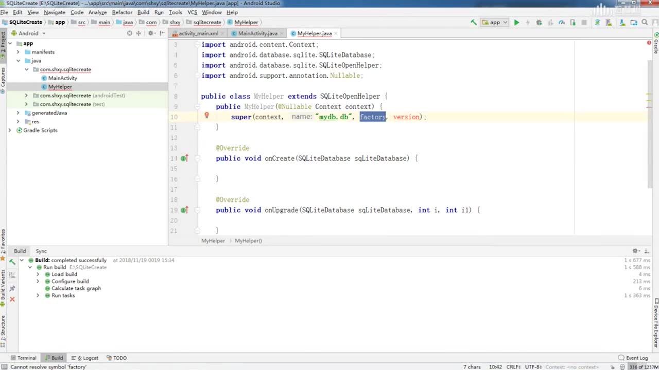Click the Search Everywhere magnifier icon
This screenshot has height=370, width=659.
click(645, 23)
